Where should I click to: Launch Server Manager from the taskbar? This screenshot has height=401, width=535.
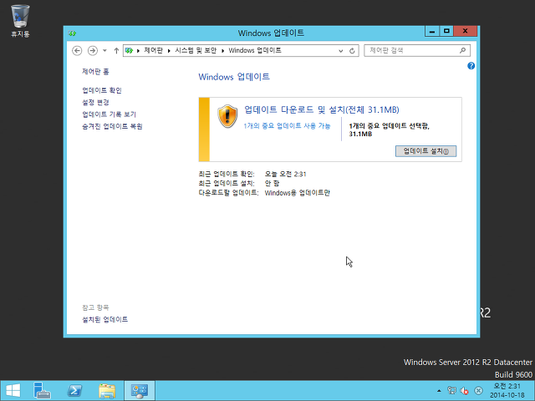coord(43,390)
